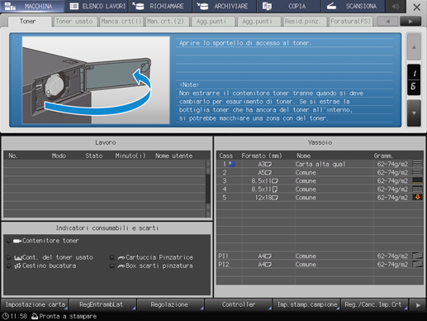Click tray 5 empty red arrow icon
Screen dimensions: 427x321
tap(417, 197)
